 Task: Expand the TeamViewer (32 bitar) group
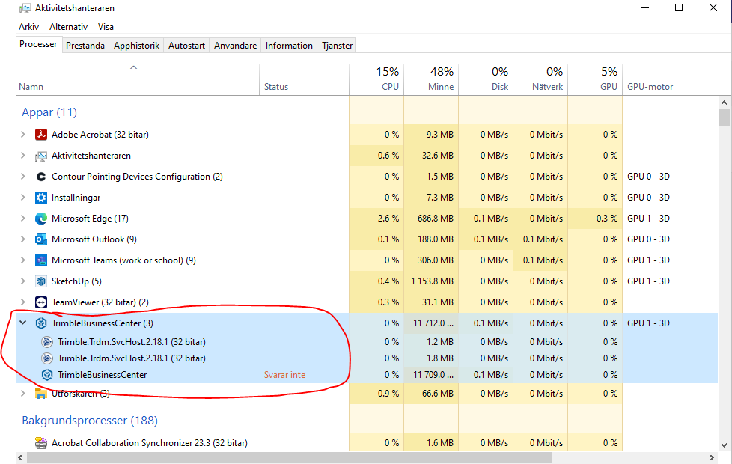tap(22, 302)
